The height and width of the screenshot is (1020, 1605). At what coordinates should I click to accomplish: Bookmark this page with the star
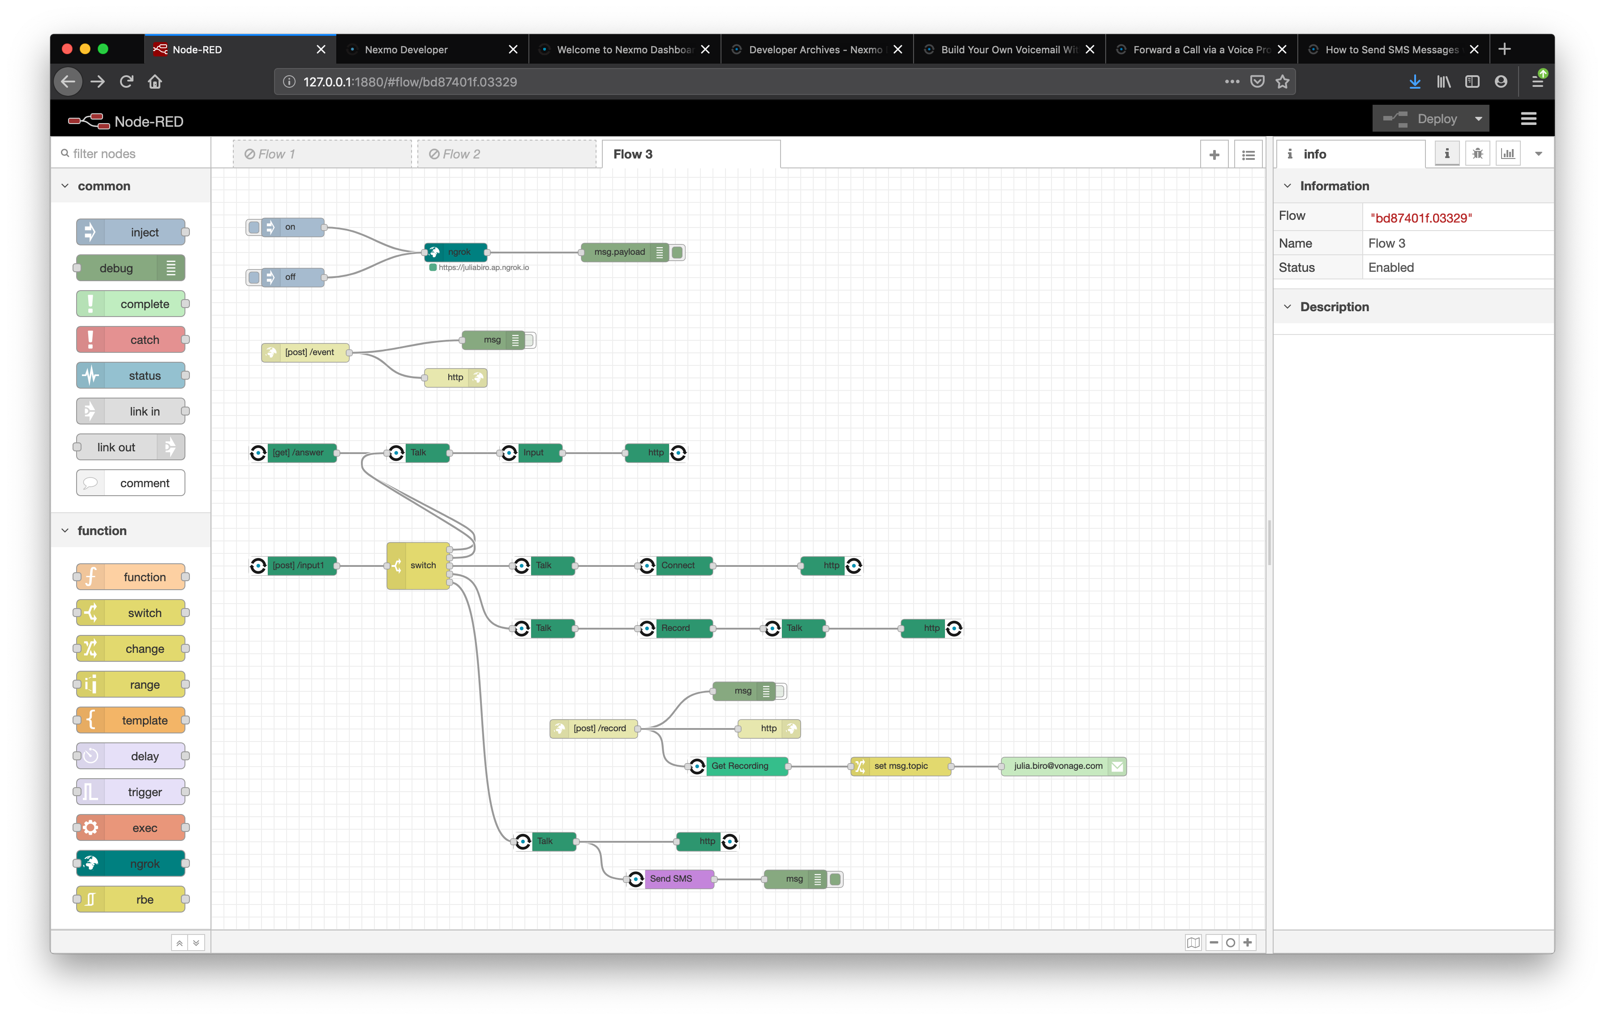pos(1283,82)
